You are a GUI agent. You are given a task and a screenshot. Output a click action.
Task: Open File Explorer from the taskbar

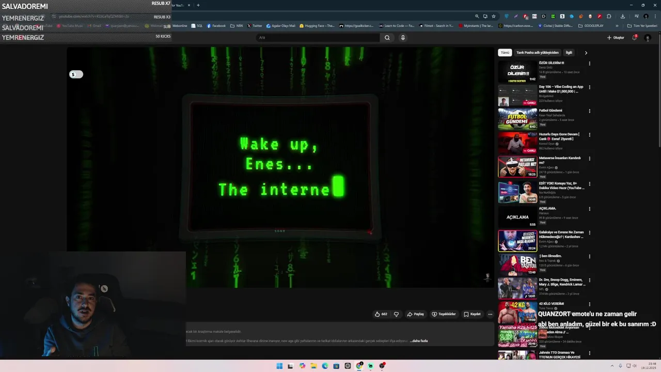pos(313,366)
